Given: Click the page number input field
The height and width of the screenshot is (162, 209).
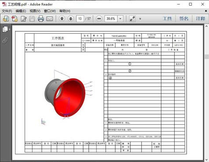Looking at the screenshot, I should coord(80,18).
